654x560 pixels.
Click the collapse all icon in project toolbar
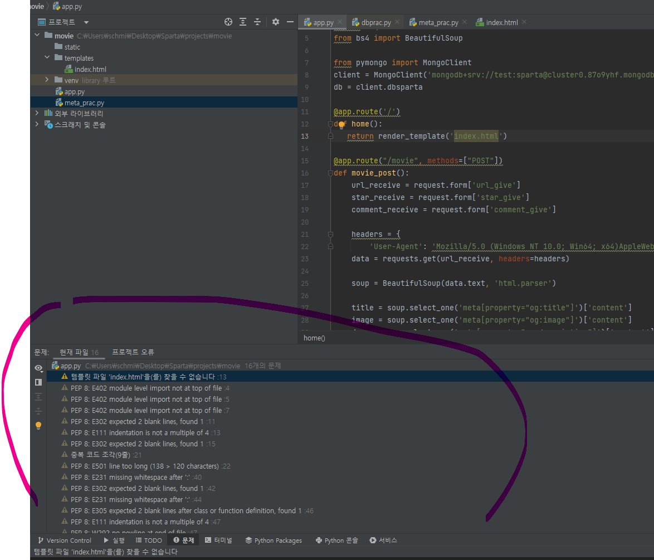click(257, 22)
